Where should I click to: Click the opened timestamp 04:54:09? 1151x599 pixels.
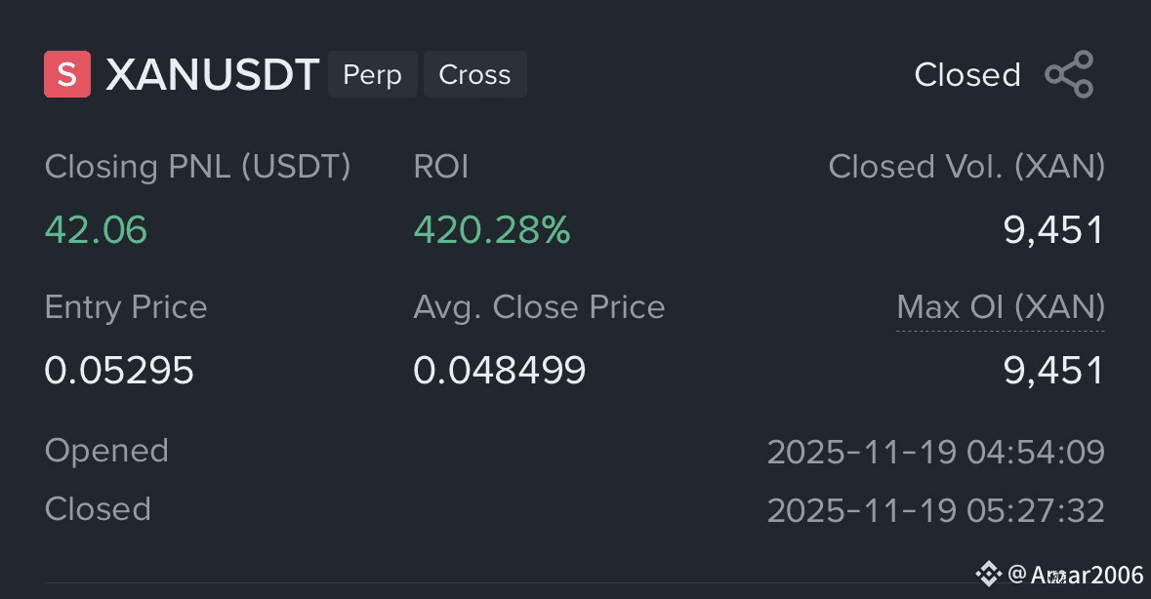point(936,452)
